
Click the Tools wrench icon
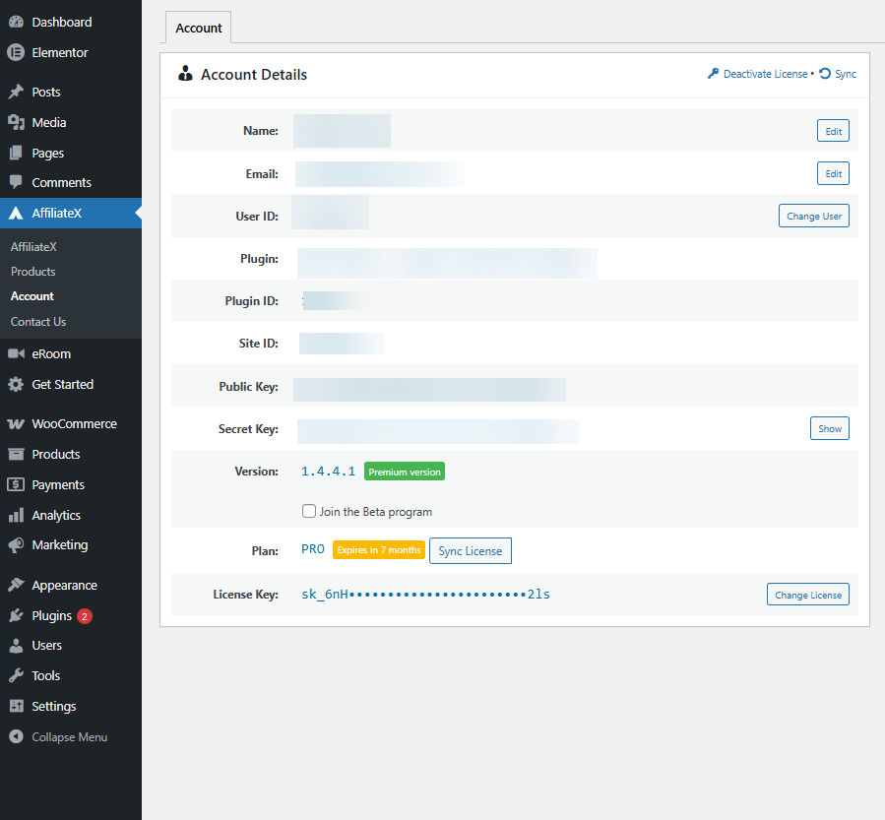pos(16,675)
